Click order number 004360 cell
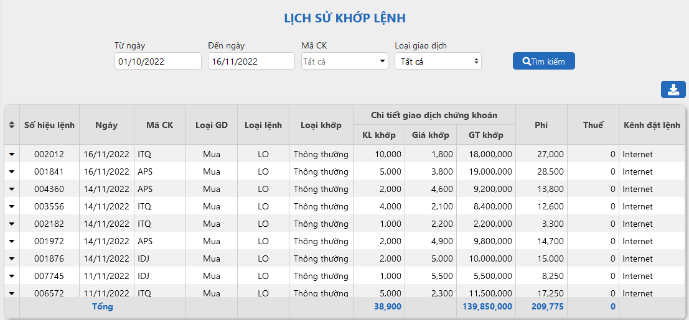Image resolution: width=689 pixels, height=320 pixels. (49, 189)
